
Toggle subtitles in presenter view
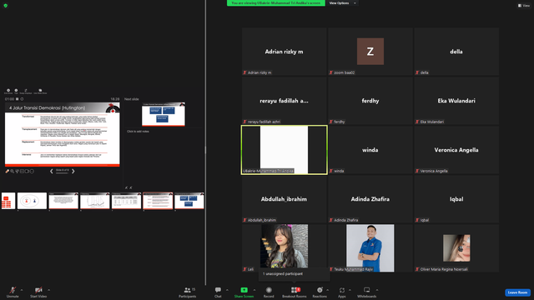(27, 172)
